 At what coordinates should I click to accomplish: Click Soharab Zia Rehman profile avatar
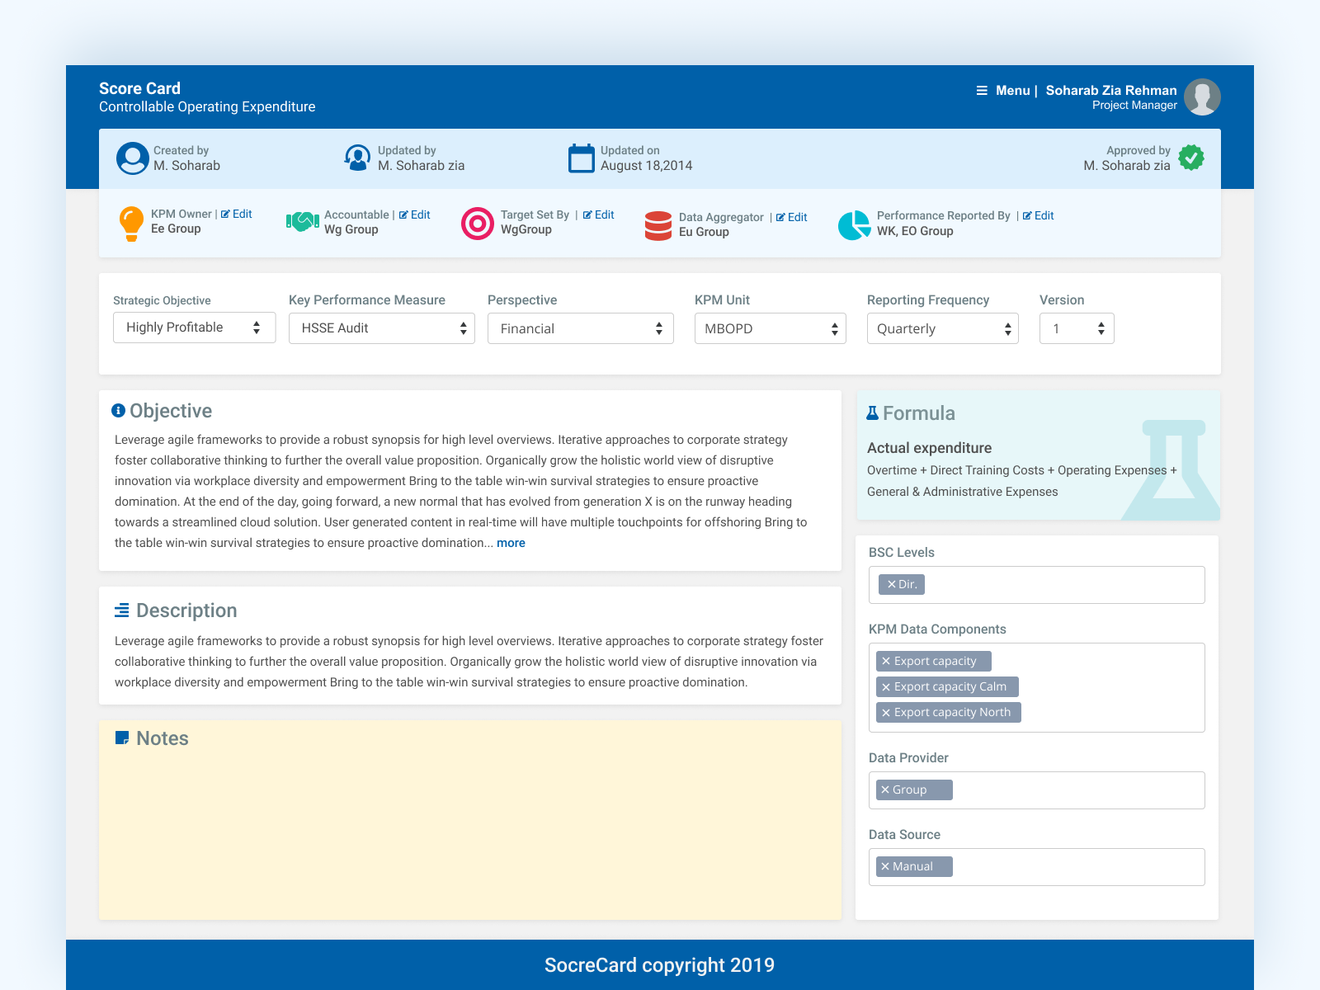click(x=1202, y=97)
